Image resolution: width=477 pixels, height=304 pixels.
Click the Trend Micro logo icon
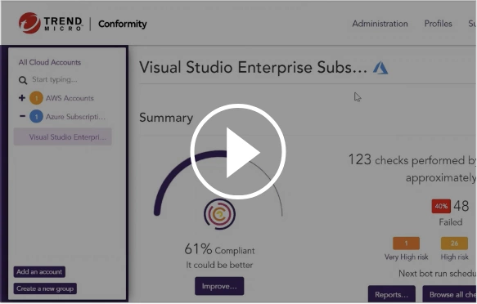tap(29, 23)
